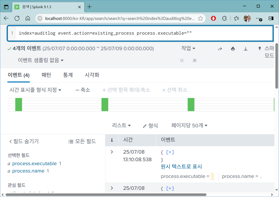Share the search job arrow icon
Image resolution: width=279 pixels, height=197 pixels.
(x=220, y=49)
